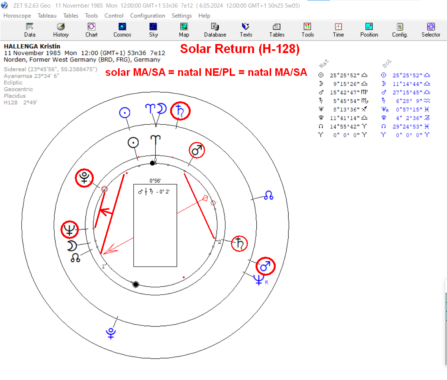Screen dimensions: 447x380
Task: Click the H128 2°49' harmonic label
Action: pyautogui.click(x=21, y=102)
